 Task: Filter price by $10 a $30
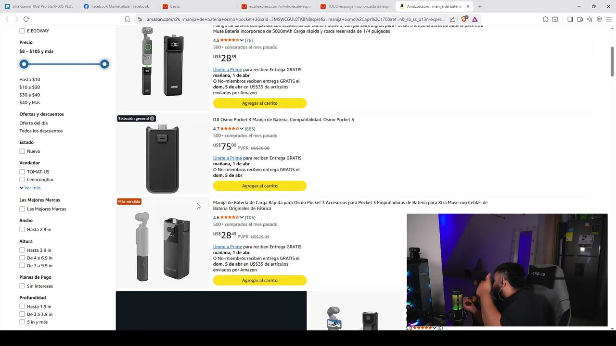point(29,87)
